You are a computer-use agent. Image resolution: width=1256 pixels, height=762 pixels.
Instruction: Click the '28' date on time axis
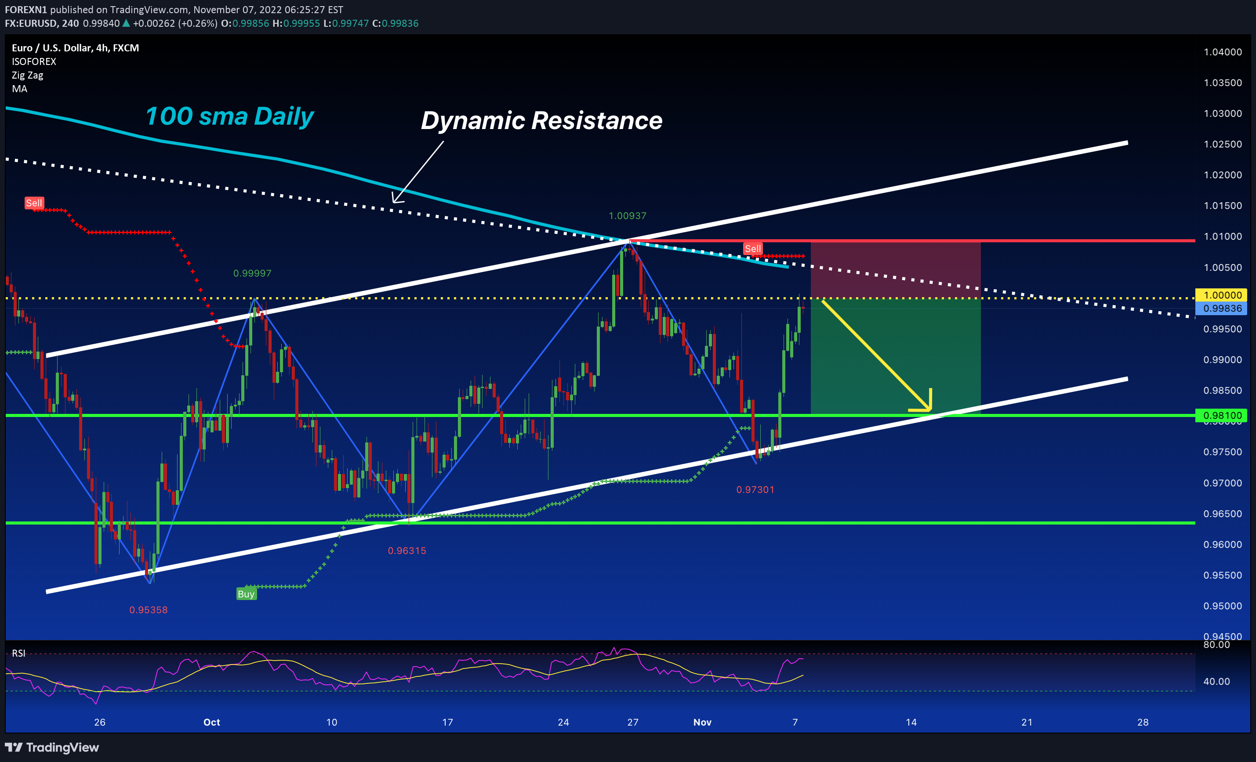(1143, 722)
